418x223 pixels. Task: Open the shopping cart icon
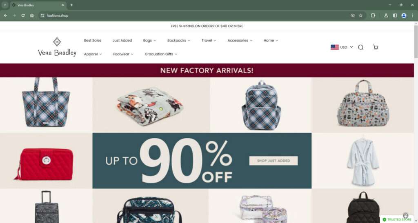[376, 47]
